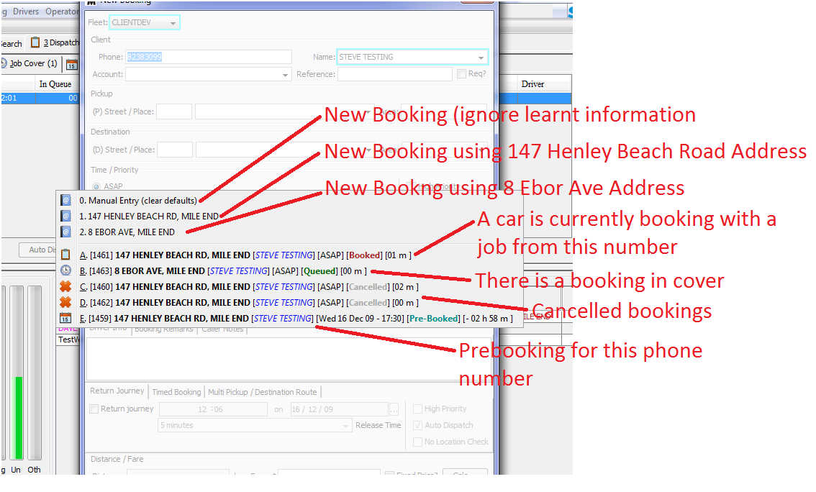
Task: Click the icon beside 8 Ebor Ave entry
Action: click(65, 232)
